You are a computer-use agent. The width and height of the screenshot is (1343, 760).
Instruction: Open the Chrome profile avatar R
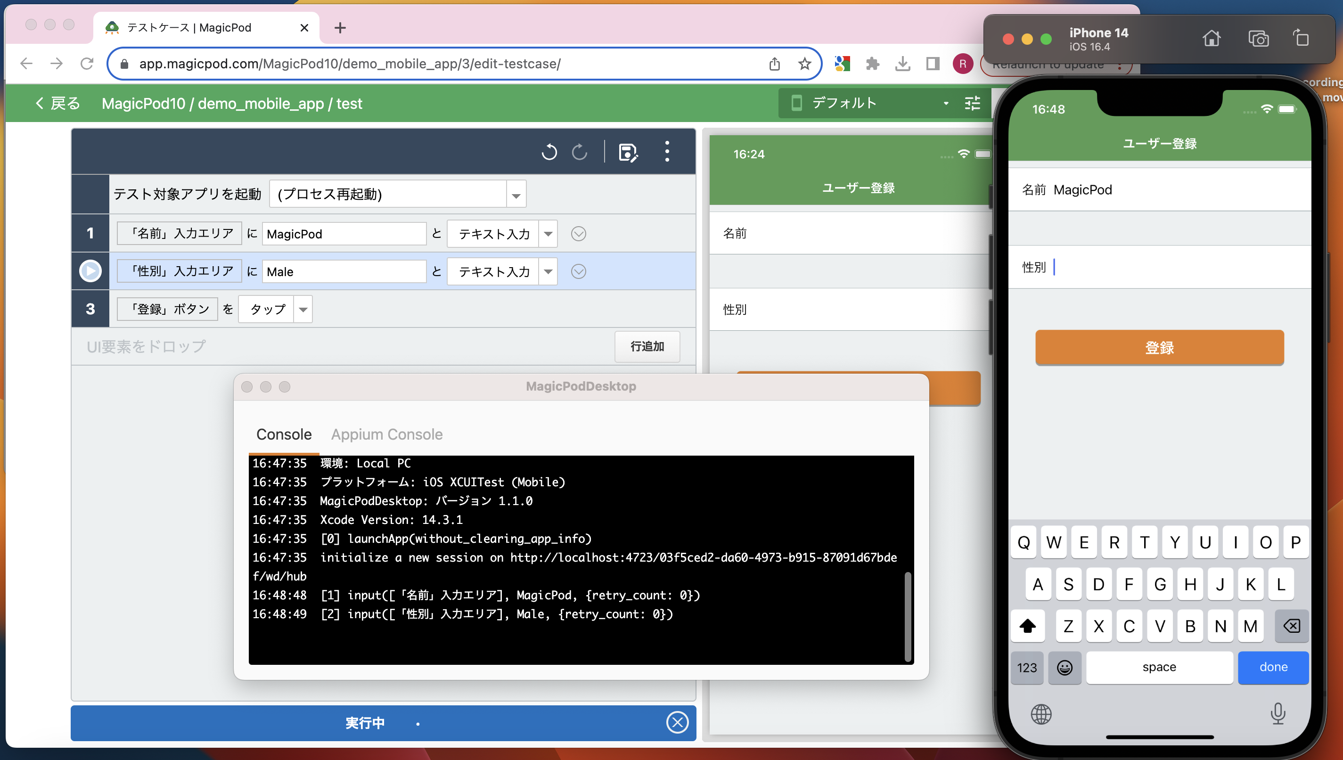click(963, 64)
